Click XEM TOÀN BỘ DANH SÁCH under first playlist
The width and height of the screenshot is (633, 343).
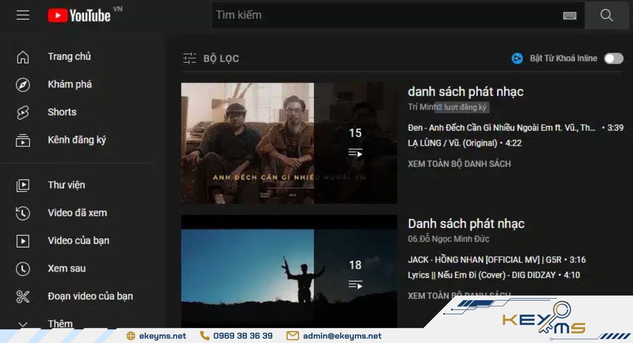[x=459, y=164]
